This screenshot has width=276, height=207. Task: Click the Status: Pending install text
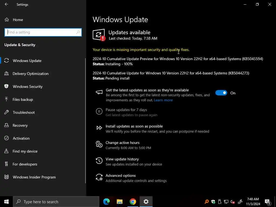pyautogui.click(x=111, y=78)
